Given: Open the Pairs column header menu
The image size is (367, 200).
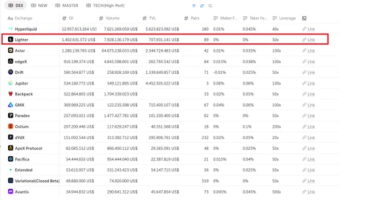Looking at the screenshot, I should coord(192,18).
